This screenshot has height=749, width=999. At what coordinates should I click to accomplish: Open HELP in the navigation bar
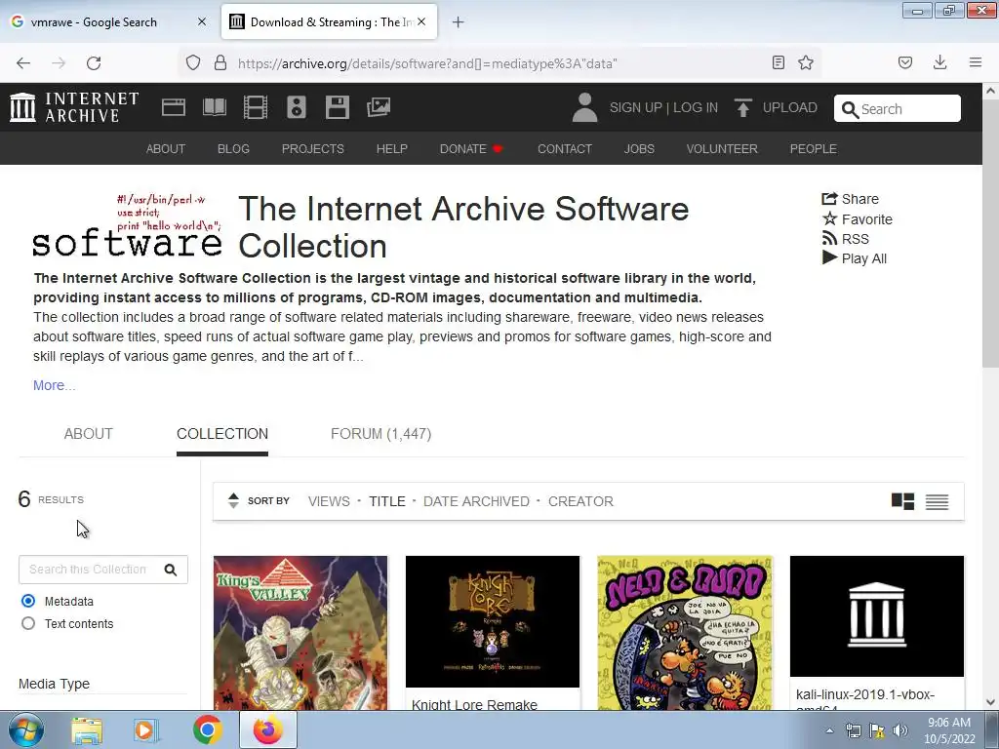click(x=392, y=148)
